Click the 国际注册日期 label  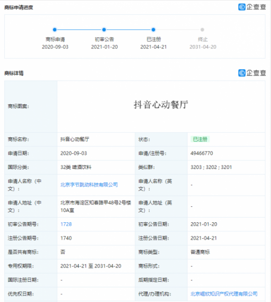coord(23,280)
